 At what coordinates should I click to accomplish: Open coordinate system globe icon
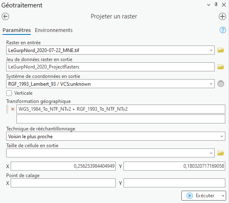tap(221, 84)
